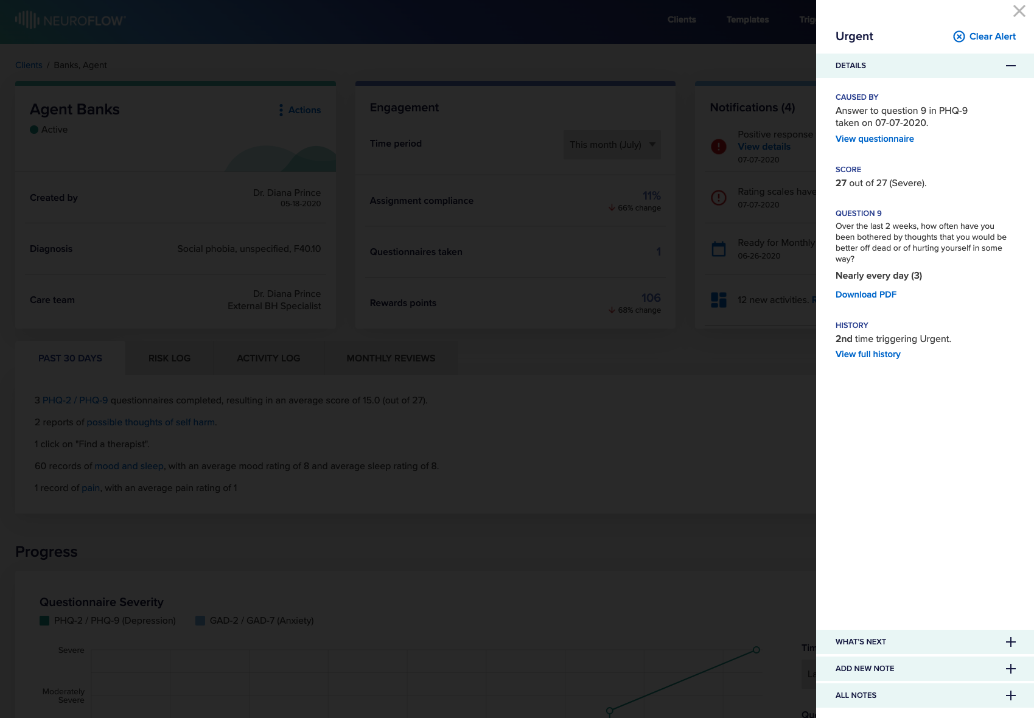This screenshot has height=718, width=1034.
Task: Toggle GAD-2 / GAD-7 (Anxiety) legend swatch
Action: point(200,621)
